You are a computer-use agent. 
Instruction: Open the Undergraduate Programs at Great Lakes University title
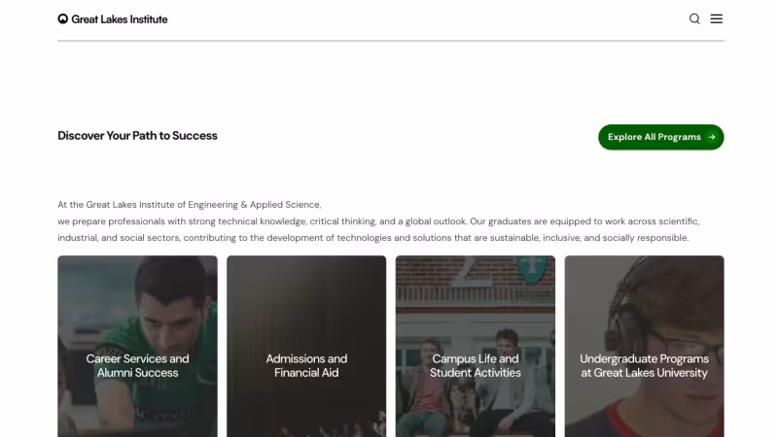(644, 366)
